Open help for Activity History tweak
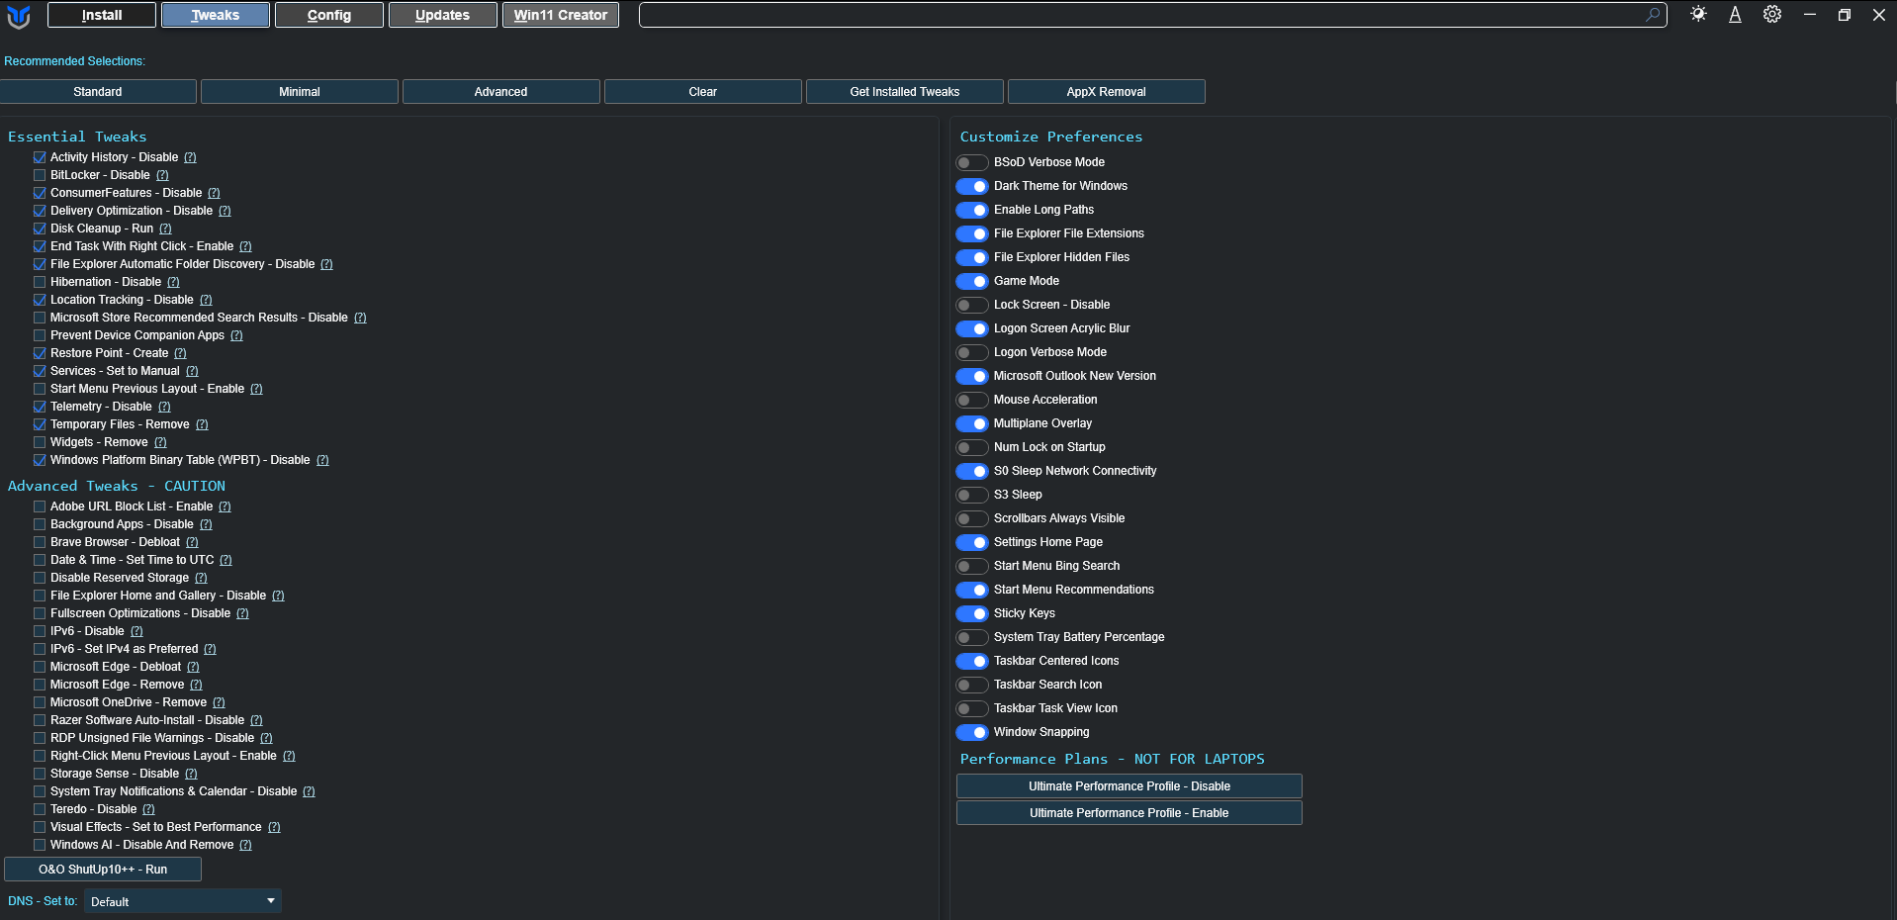This screenshot has height=920, width=1897. [190, 157]
